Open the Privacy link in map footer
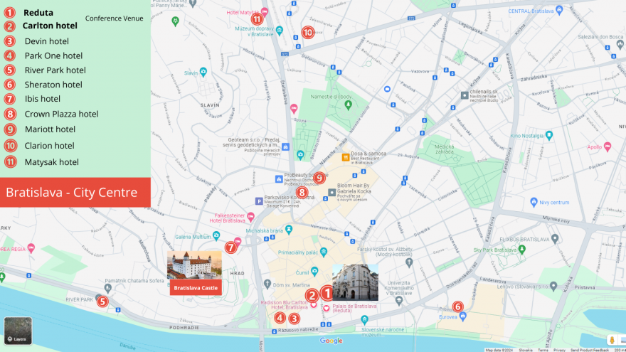626x352 pixels. [x=560, y=350]
